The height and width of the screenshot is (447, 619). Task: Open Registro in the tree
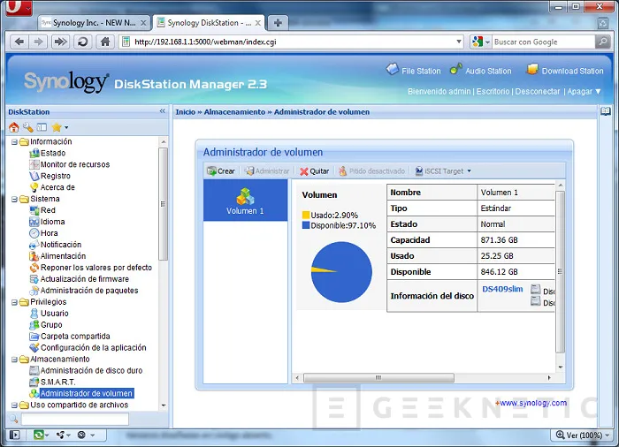tap(55, 176)
